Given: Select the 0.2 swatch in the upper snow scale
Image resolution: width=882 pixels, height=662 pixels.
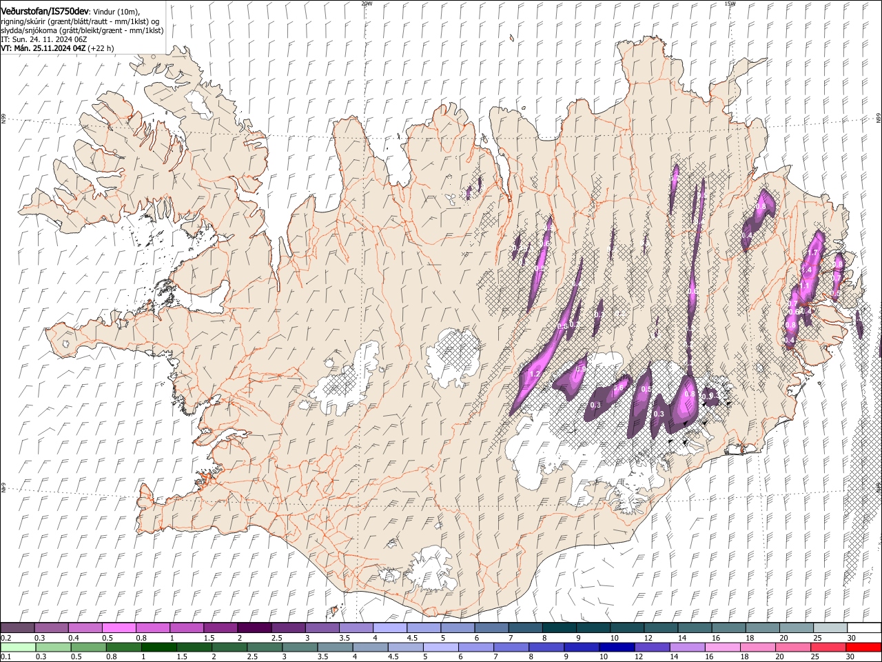Looking at the screenshot, I should (17, 628).
